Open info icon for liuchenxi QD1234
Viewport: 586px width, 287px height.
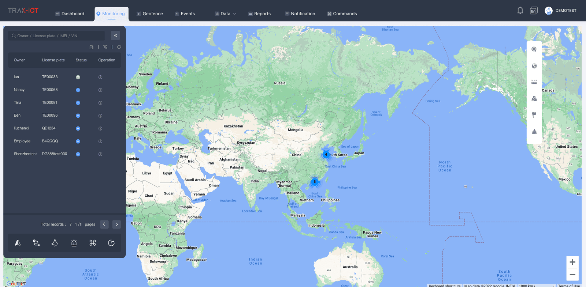100,128
